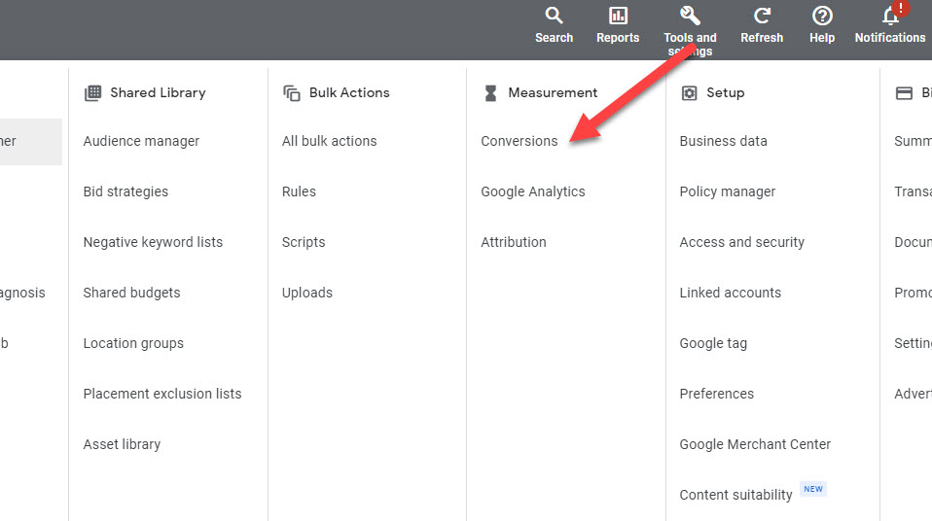Open Attribution in Measurement column
Viewport: 932px width, 521px height.
514,242
